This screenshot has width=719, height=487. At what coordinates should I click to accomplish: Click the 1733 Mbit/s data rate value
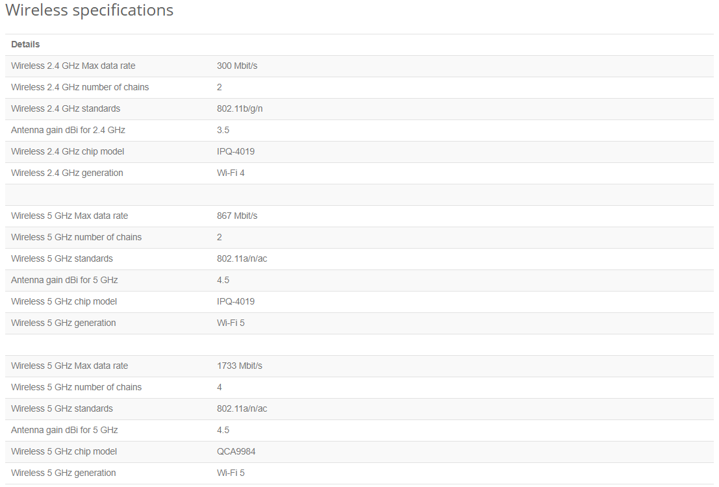240,366
